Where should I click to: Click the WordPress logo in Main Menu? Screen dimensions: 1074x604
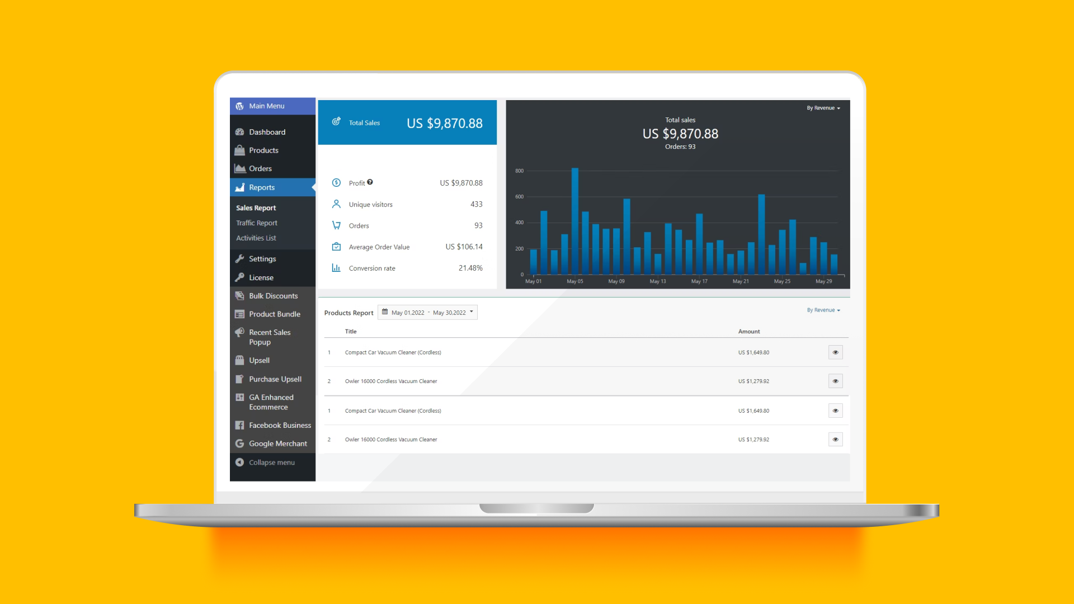240,106
